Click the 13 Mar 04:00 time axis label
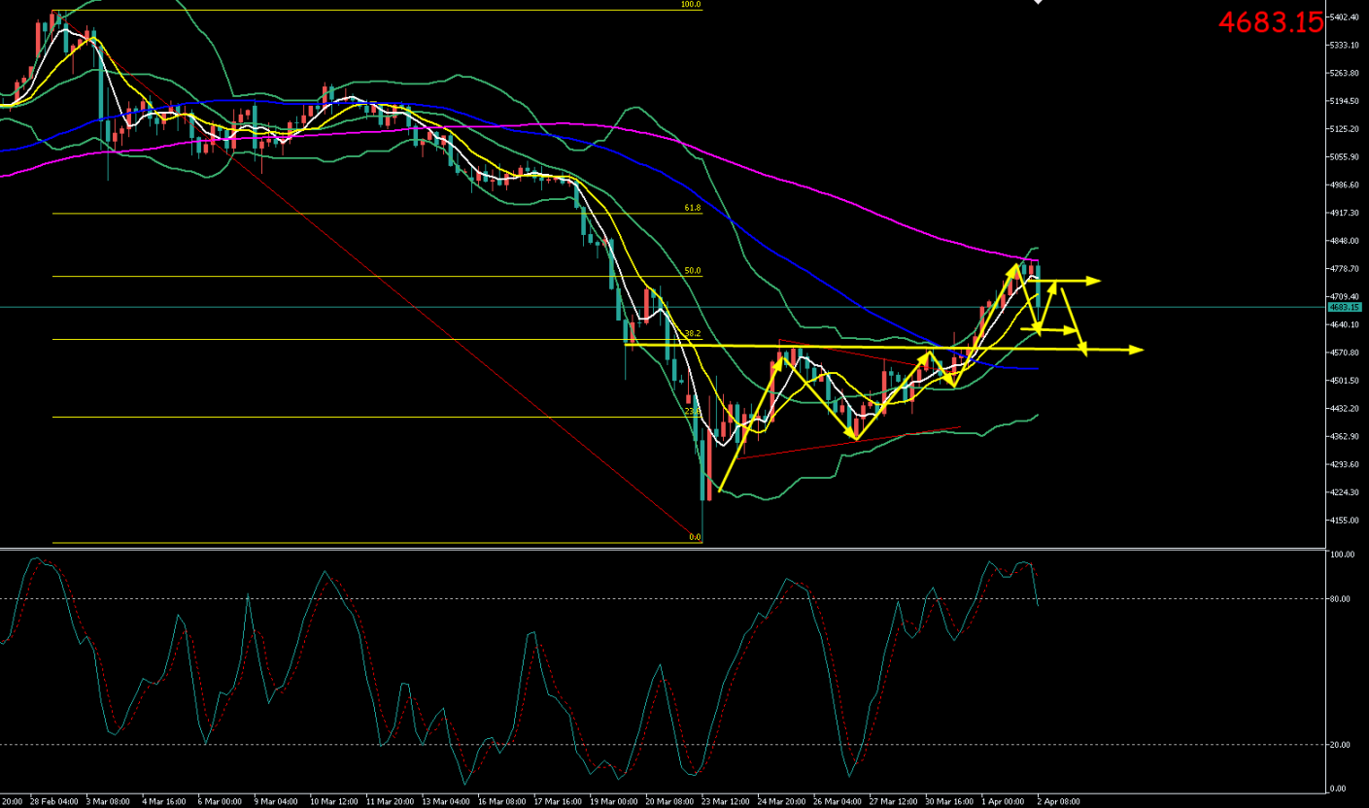This screenshot has width=1369, height=808. (447, 802)
